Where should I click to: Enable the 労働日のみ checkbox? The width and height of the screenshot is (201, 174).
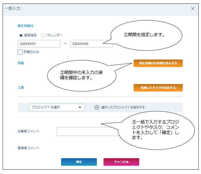(x=20, y=52)
